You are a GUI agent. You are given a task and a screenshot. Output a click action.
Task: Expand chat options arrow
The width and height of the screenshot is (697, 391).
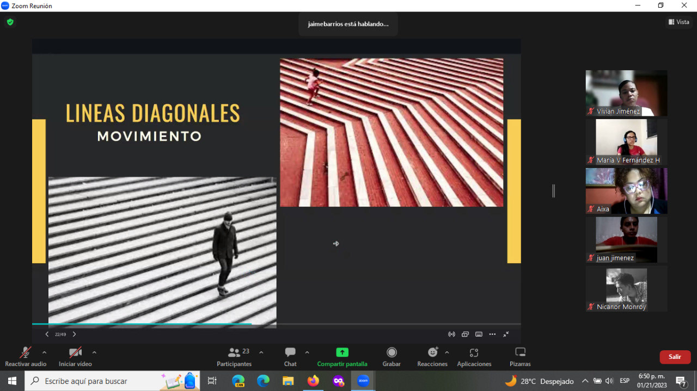[307, 352]
